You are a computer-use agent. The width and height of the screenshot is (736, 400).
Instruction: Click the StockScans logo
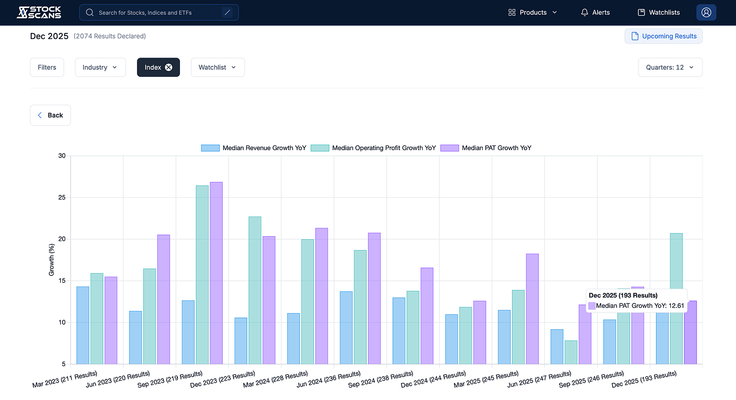pyautogui.click(x=39, y=12)
